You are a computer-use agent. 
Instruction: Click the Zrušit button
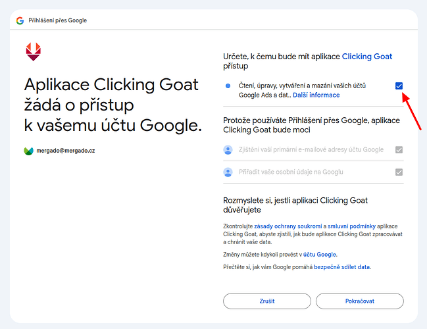[x=267, y=301]
